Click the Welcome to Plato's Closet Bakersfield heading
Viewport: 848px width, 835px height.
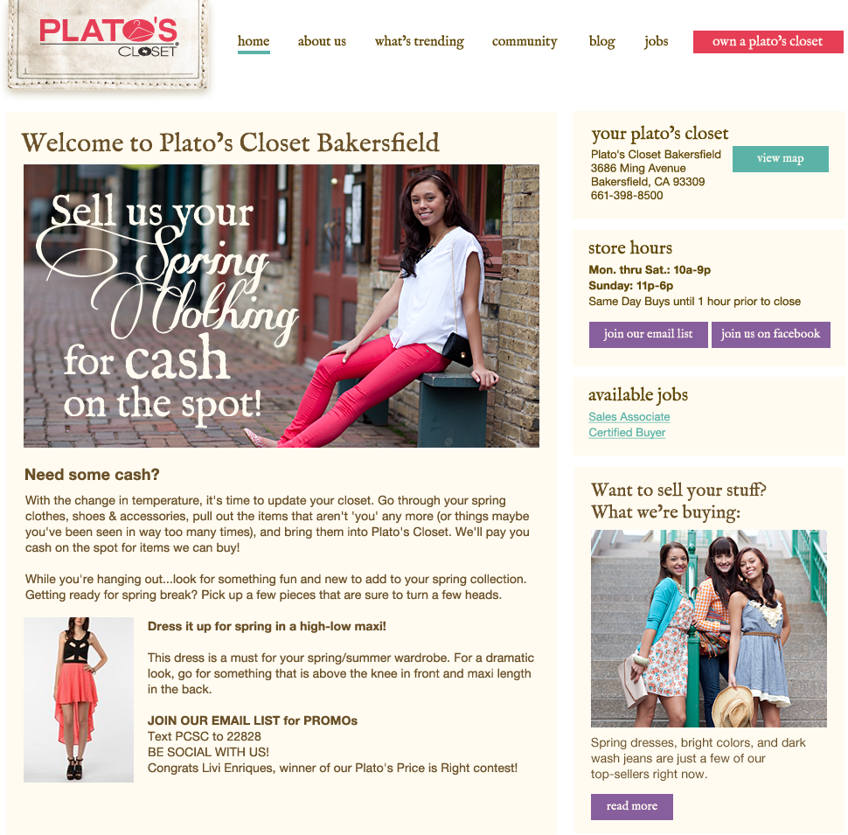[x=231, y=143]
